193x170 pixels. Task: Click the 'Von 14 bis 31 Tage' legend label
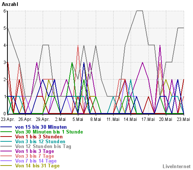coord(37,166)
